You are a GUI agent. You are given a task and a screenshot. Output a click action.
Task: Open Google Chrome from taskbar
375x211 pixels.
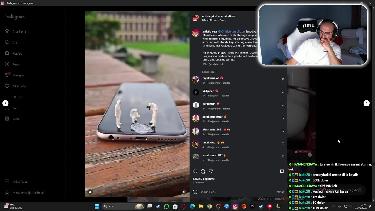[209, 206]
